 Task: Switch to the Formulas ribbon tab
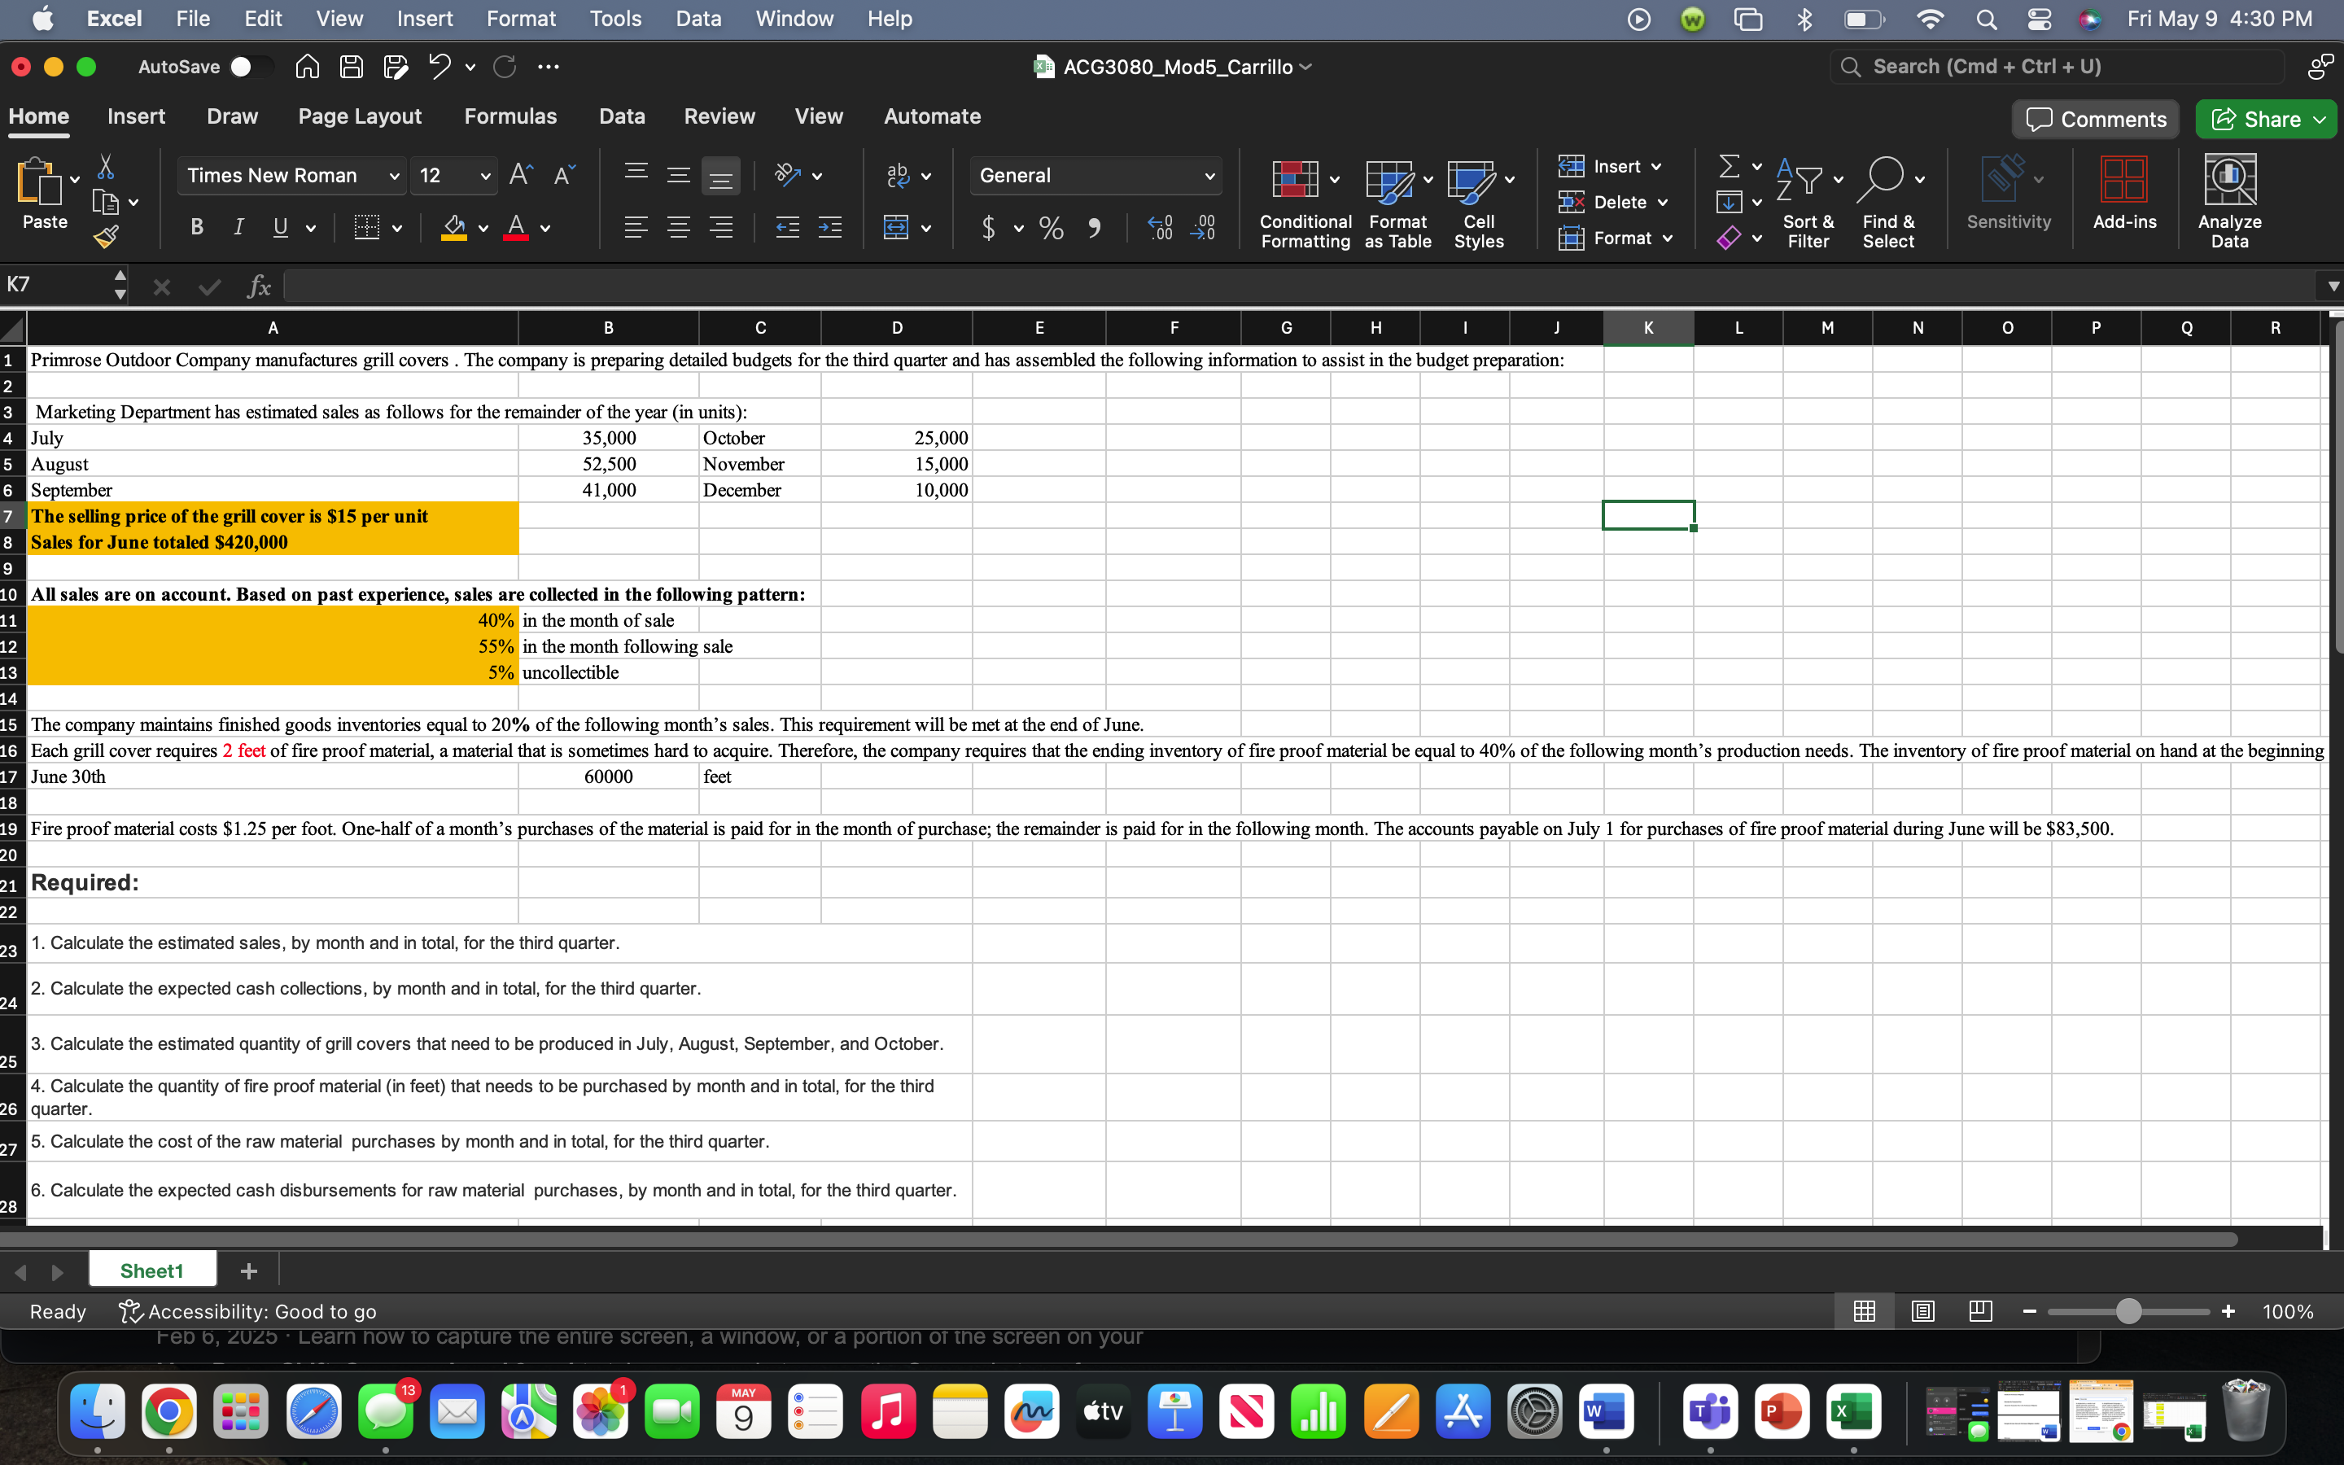pos(511,116)
